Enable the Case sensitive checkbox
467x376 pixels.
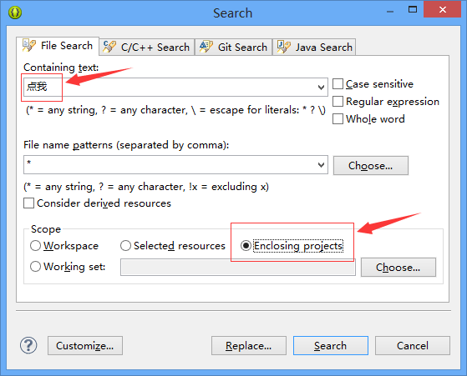[338, 84]
